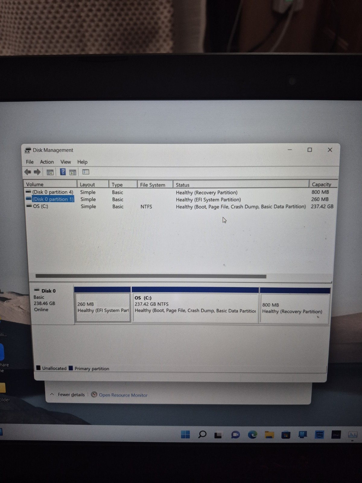Open Resource Monitor link in Task Manager
Viewport: 362px width, 483px height.
pyautogui.click(x=123, y=395)
